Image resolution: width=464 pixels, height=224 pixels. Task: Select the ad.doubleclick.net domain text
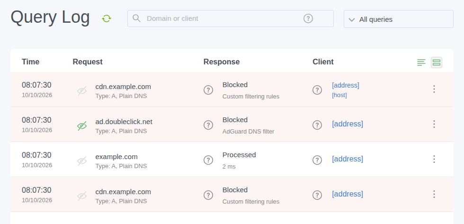pyautogui.click(x=124, y=122)
